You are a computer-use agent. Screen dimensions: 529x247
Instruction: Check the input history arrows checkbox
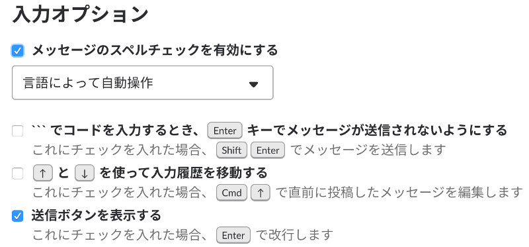point(18,173)
